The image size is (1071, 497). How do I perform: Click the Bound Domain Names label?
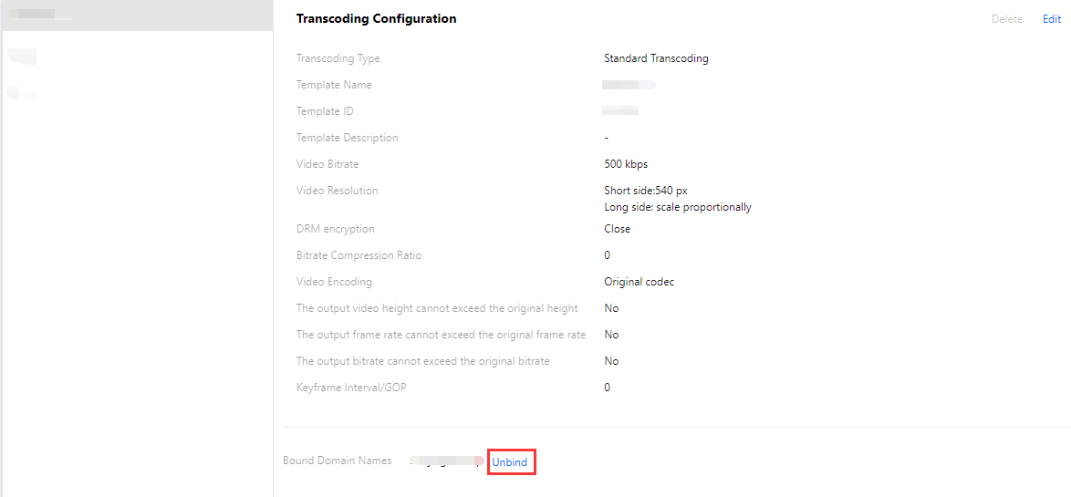click(337, 461)
